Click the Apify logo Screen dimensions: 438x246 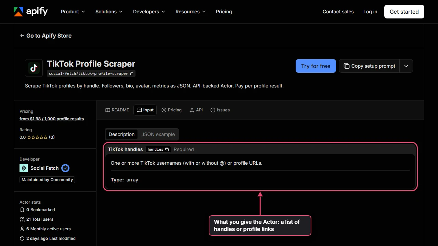coord(30,12)
